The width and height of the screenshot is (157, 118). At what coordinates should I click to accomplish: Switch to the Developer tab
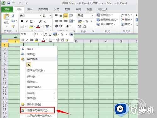tap(103, 9)
